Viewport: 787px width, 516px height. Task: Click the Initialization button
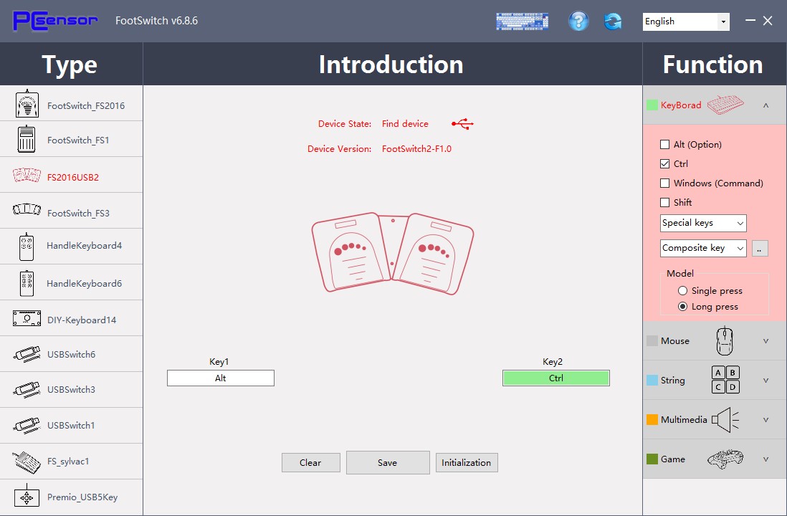pos(467,463)
